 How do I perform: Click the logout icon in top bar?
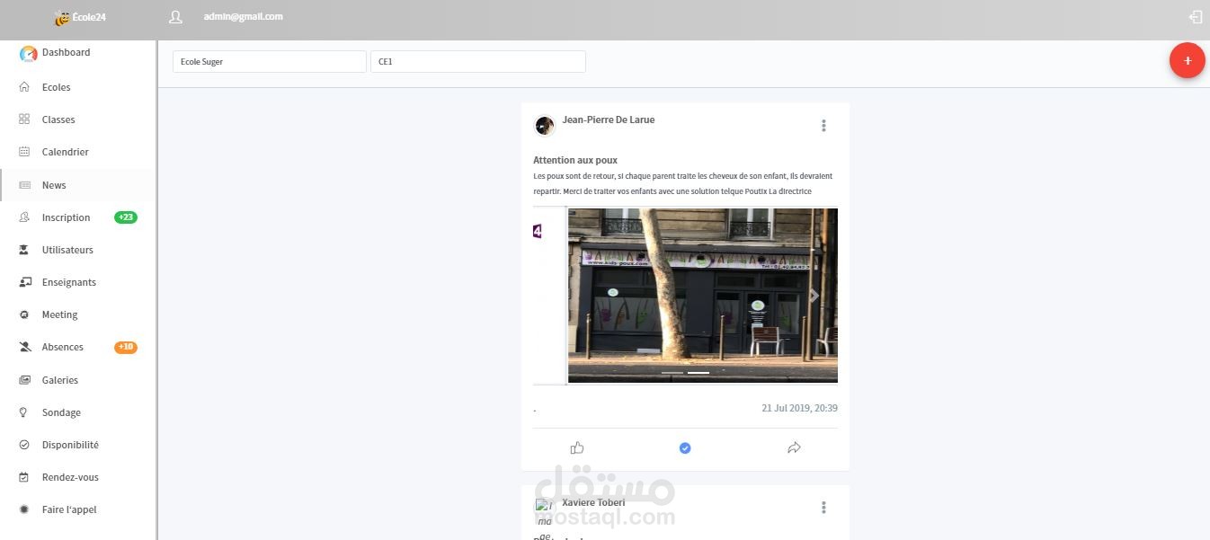[1195, 17]
